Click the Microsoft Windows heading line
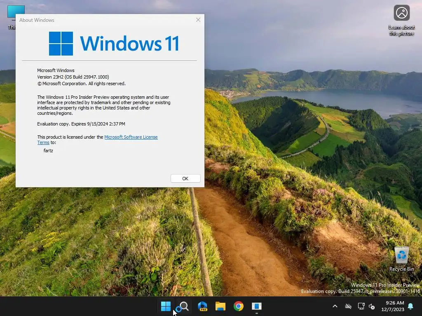This screenshot has height=316, width=422. click(x=56, y=70)
